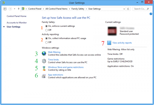The image size is (154, 105).
Task: Expand the arrow after Control Panel breadcrumb
Action: coord(43,9)
